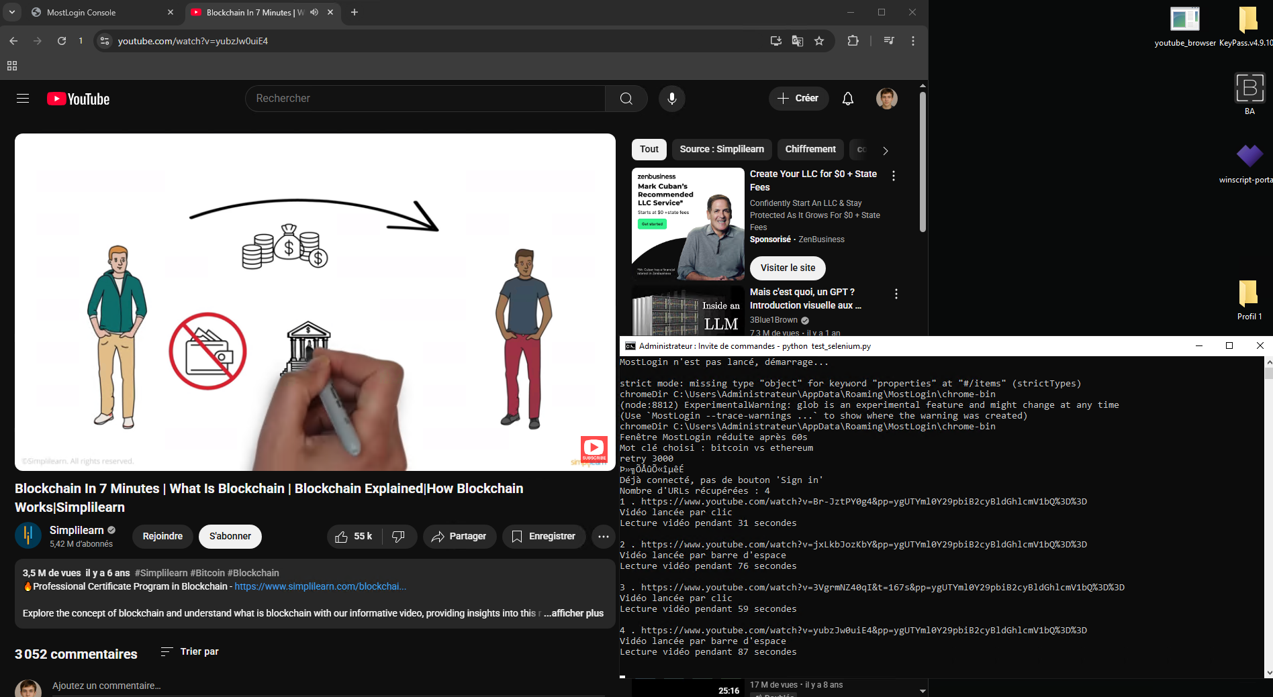
Task: Subscribe with S'abonner button
Action: pos(230,537)
